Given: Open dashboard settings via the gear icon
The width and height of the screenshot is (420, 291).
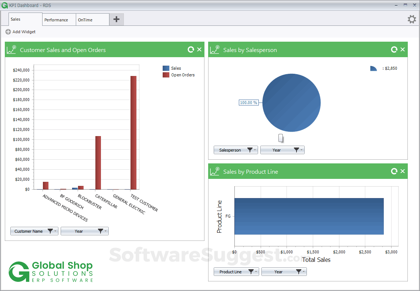Looking at the screenshot, I should (x=412, y=19).
